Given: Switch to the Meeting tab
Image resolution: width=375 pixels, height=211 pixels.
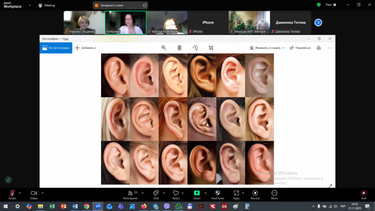Looking at the screenshot, I should 47,5.
